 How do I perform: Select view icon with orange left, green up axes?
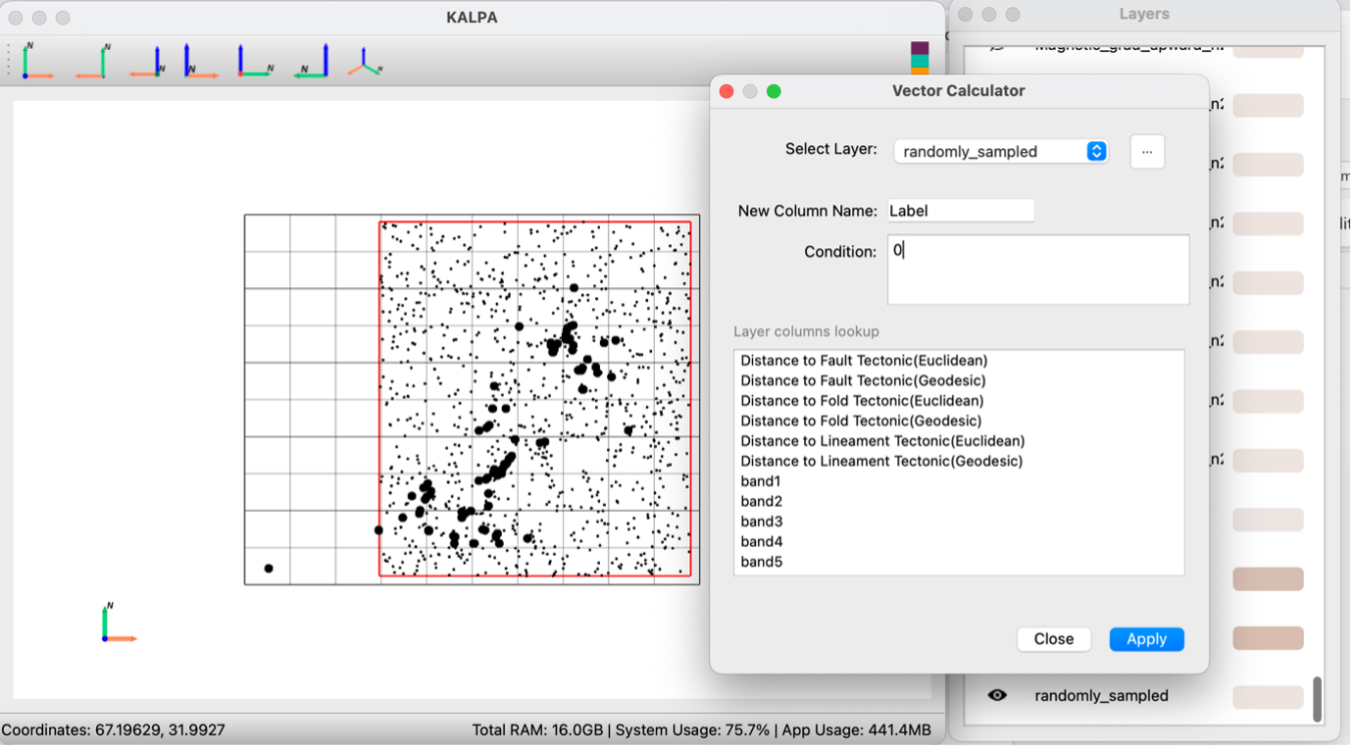(92, 61)
